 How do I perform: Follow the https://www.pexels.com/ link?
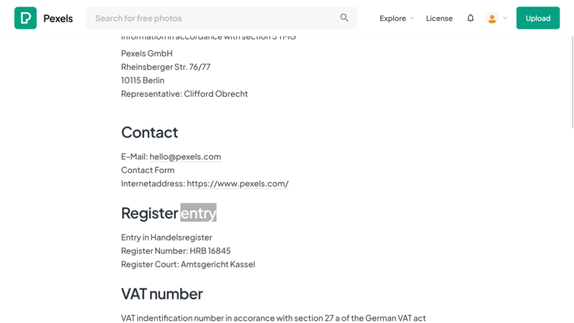coord(237,184)
